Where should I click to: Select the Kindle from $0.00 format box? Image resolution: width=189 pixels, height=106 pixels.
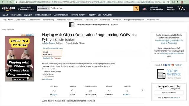pyautogui.click(x=52, y=53)
